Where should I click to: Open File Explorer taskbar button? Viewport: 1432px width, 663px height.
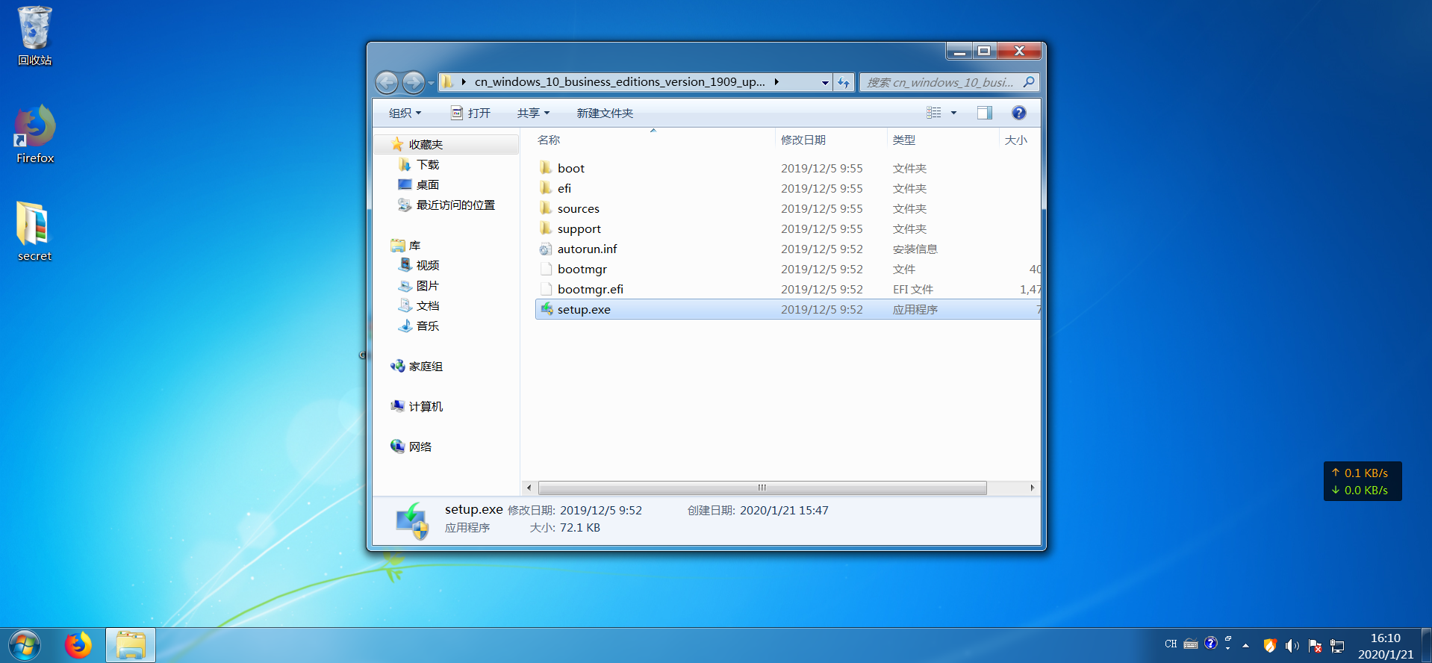(131, 645)
